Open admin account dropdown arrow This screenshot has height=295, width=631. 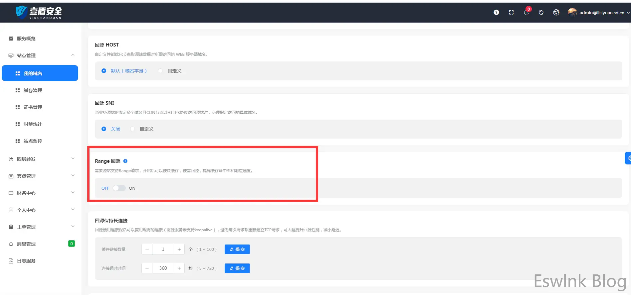628,13
